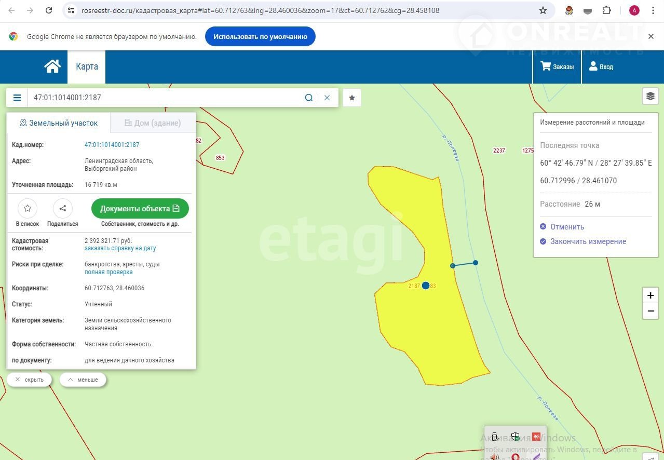Add parcel to list with star icon
The width and height of the screenshot is (664, 460).
click(28, 209)
